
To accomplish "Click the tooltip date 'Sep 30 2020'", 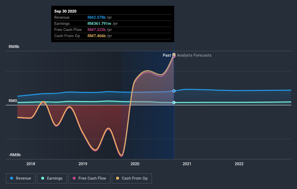I will [x=65, y=11].
